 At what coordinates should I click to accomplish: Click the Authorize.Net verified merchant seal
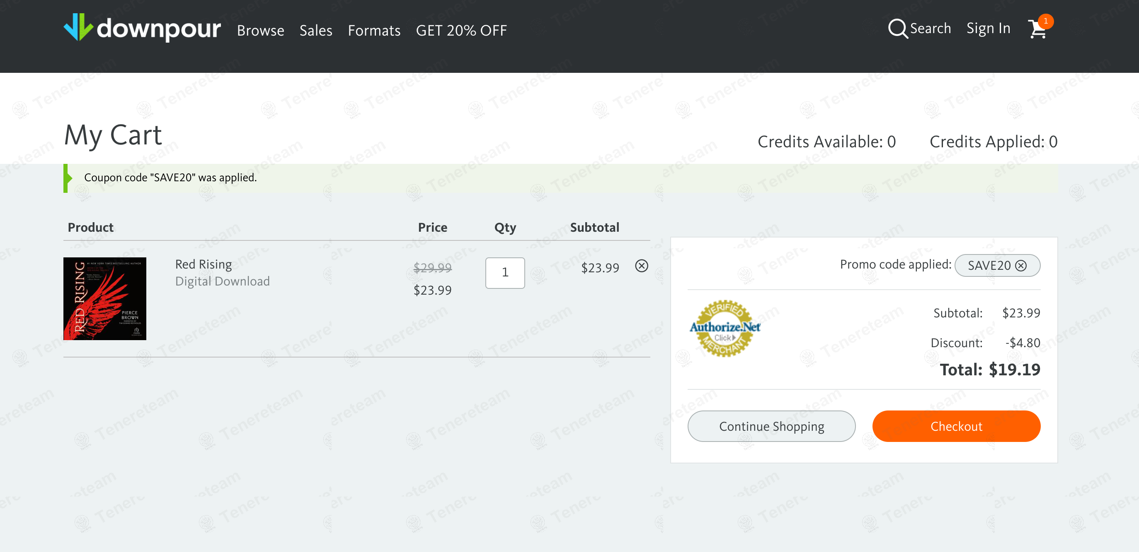pos(724,328)
